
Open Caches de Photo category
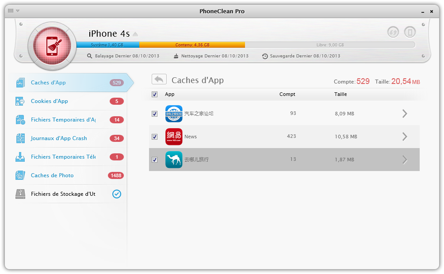[69, 175]
